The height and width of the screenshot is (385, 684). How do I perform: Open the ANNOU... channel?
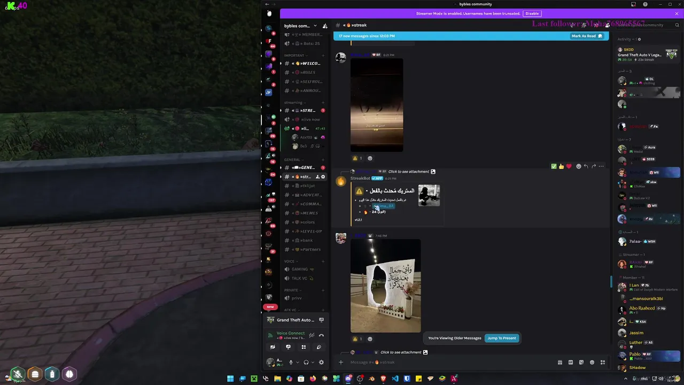pos(305,90)
